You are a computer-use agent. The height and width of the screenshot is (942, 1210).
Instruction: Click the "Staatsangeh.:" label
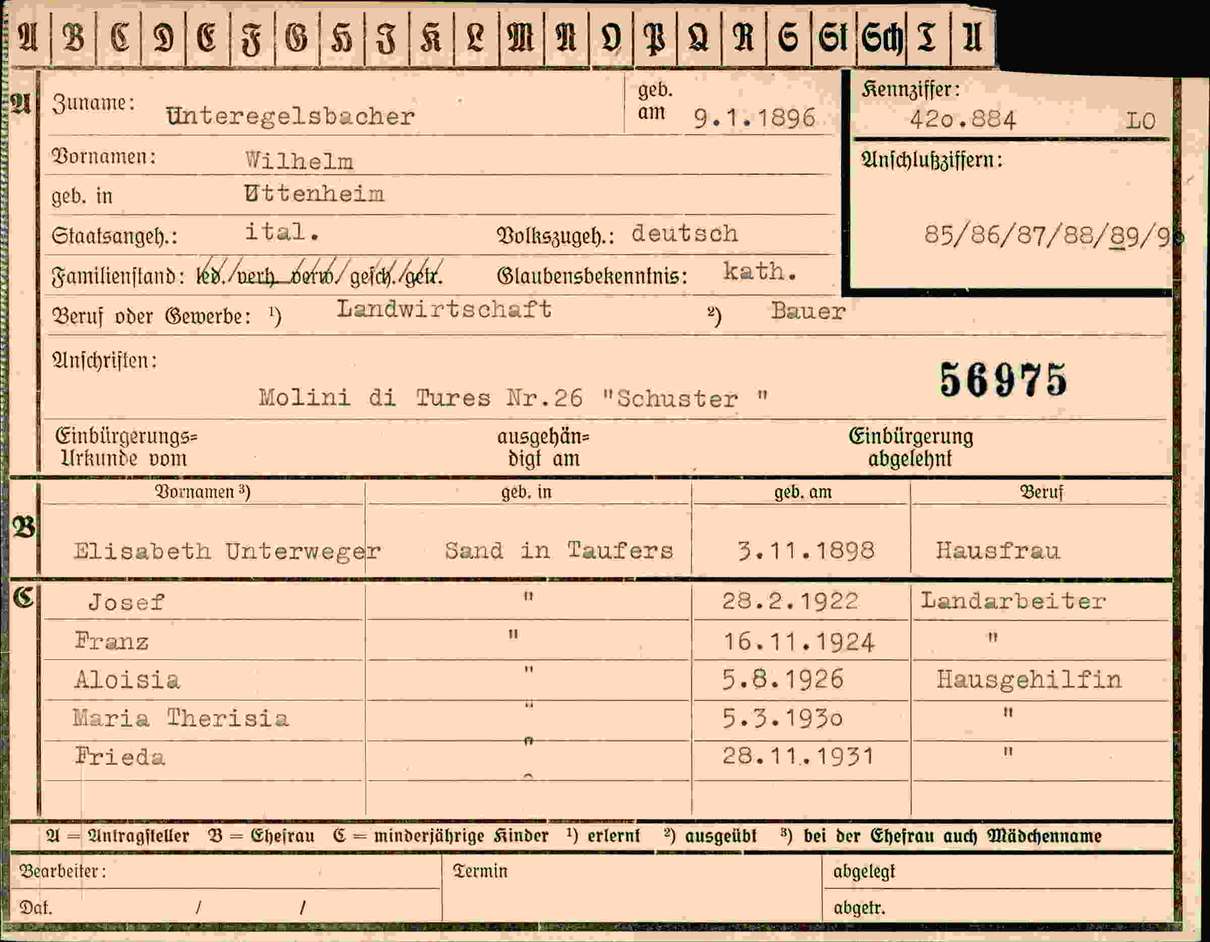(x=115, y=237)
